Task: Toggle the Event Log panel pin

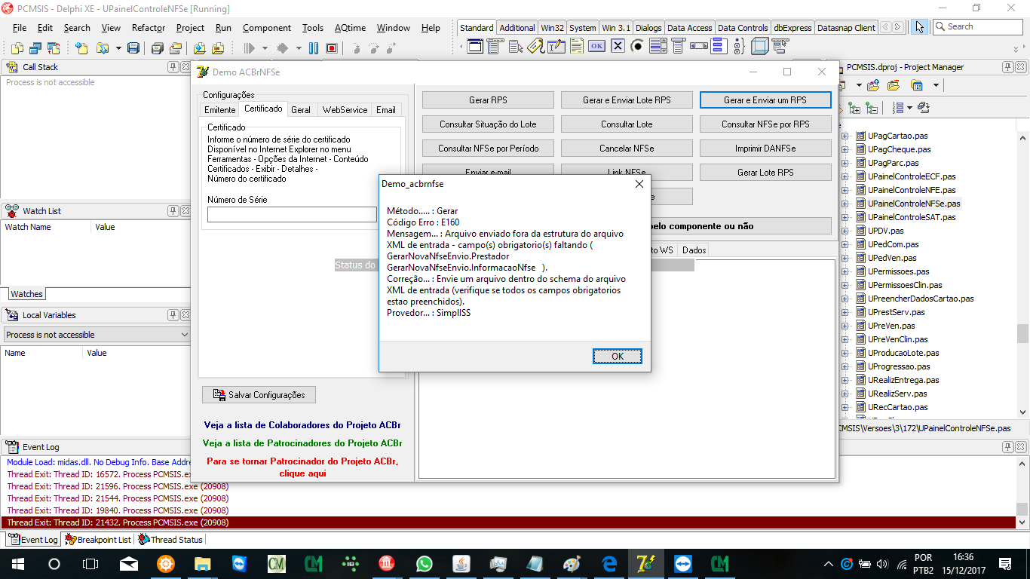Action: tap(1008, 446)
